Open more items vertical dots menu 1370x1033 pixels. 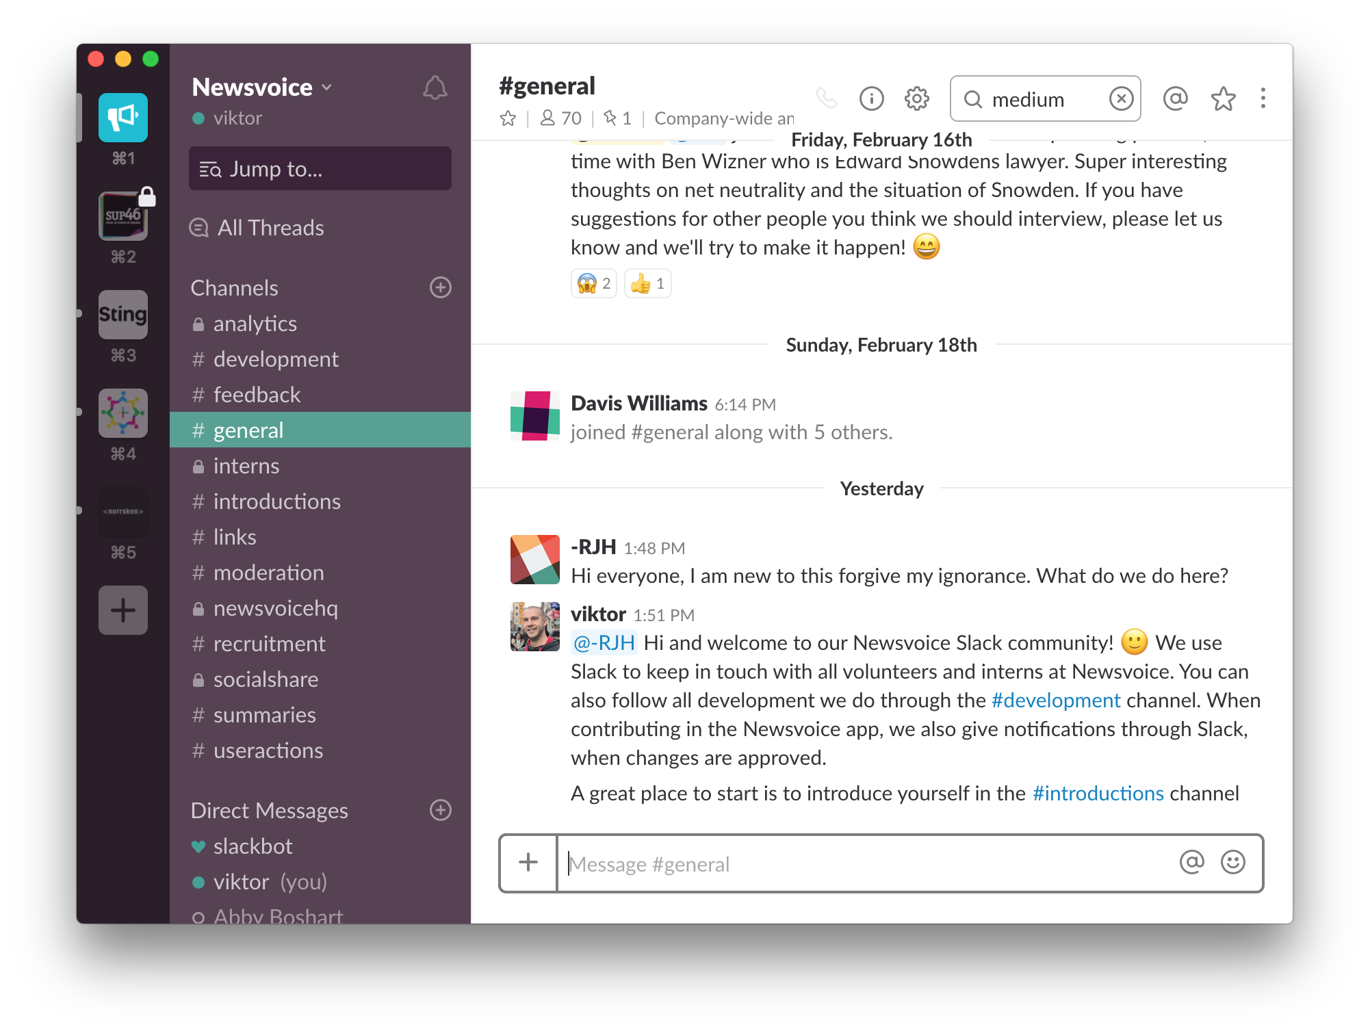pyautogui.click(x=1263, y=99)
